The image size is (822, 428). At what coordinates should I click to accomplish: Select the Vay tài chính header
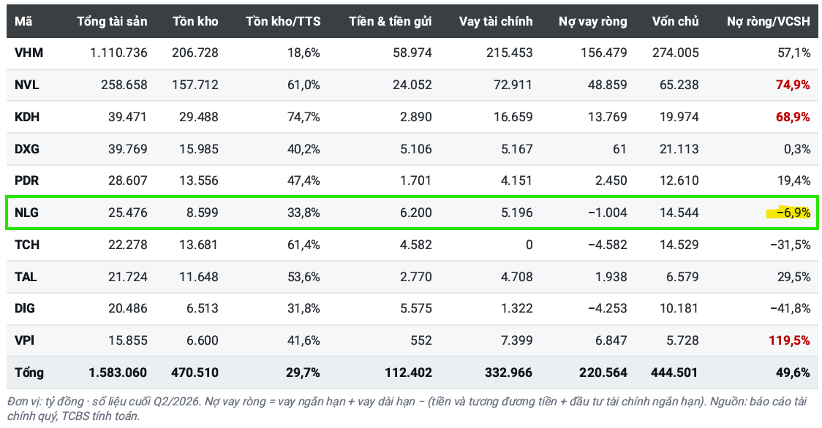pos(496,21)
